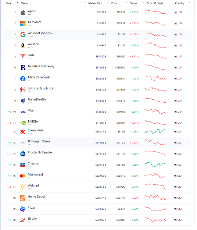This screenshot has width=197, height=230.
Task: Click Eli Lilly's 4.39% daily change
Action: (134, 220)
